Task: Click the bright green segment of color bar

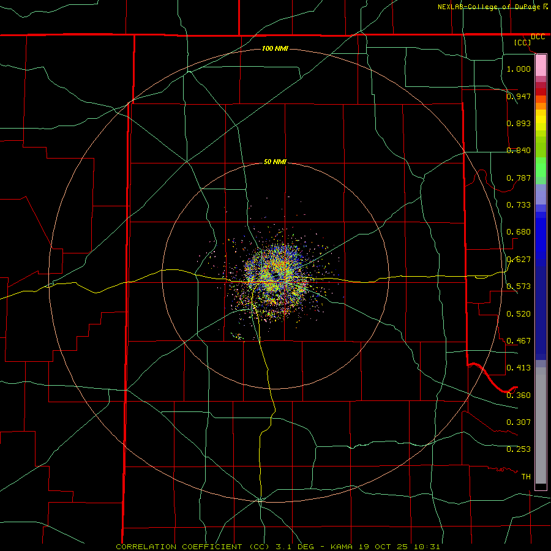Action: click(541, 167)
